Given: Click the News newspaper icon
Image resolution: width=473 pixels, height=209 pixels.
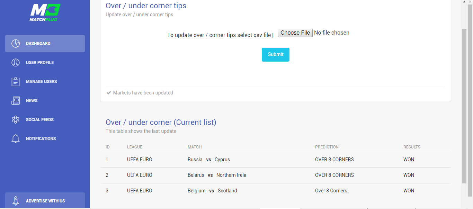Looking at the screenshot, I should 16,101.
